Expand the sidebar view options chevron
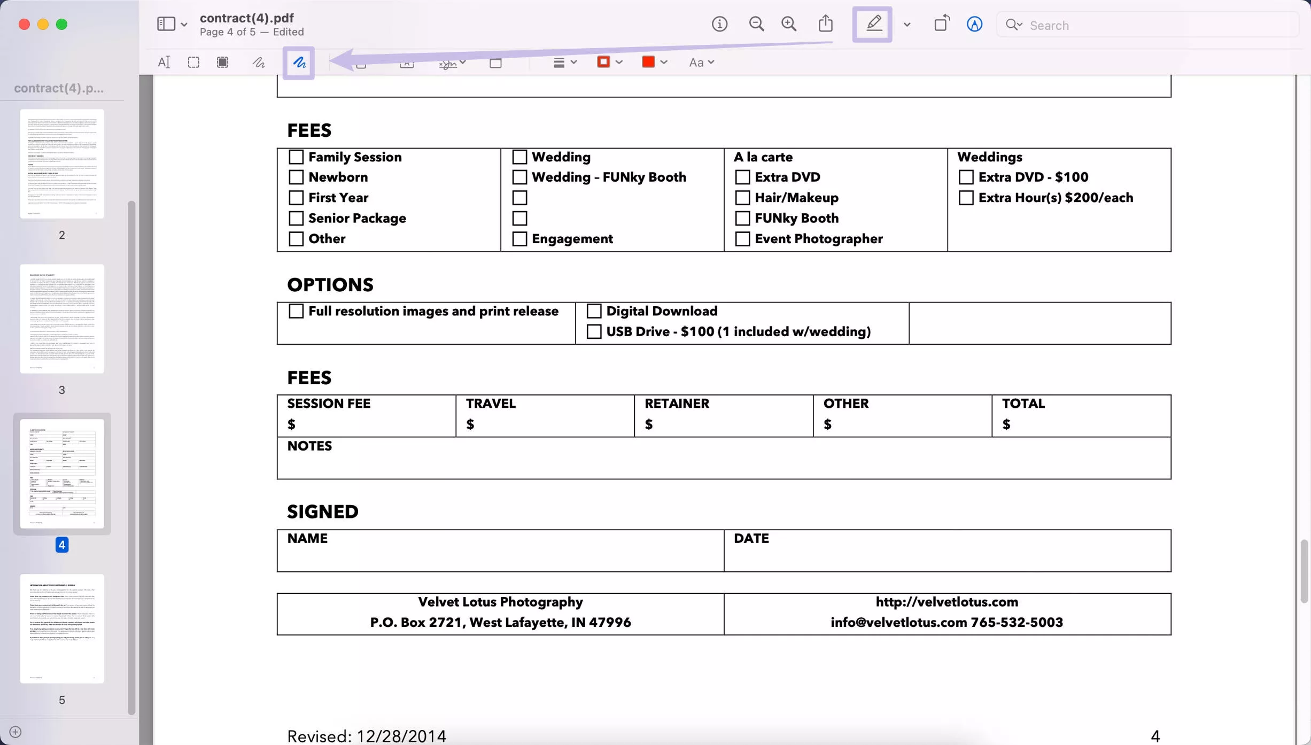Screen dimensions: 1311x745 184,24
